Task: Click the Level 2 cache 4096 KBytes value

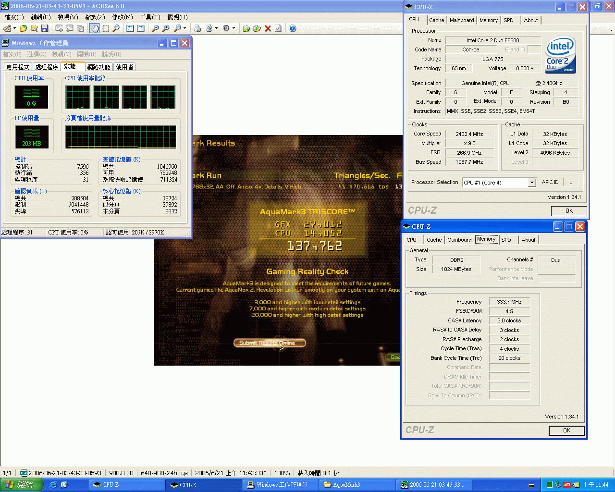Action: click(555, 153)
